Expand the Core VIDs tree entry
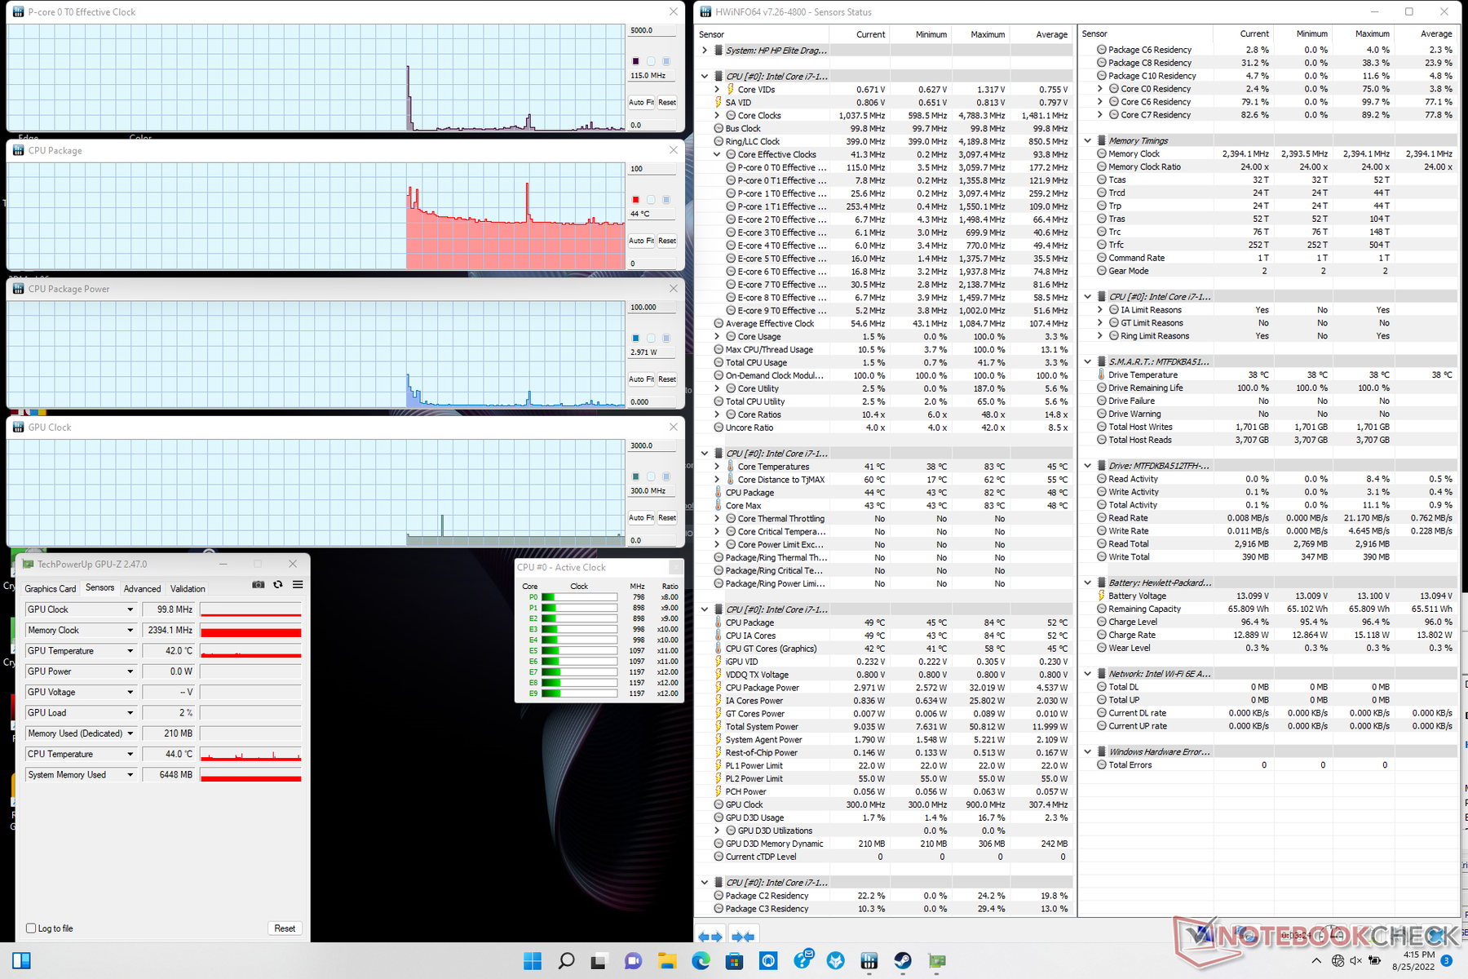The image size is (1468, 979). tap(717, 90)
